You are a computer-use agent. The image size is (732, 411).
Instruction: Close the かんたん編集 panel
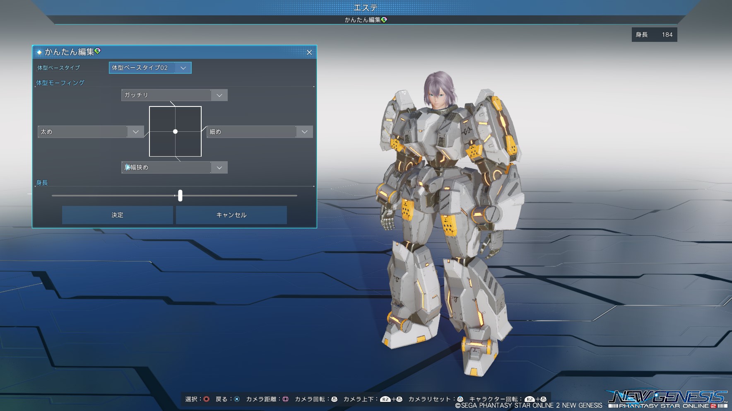[x=309, y=52]
